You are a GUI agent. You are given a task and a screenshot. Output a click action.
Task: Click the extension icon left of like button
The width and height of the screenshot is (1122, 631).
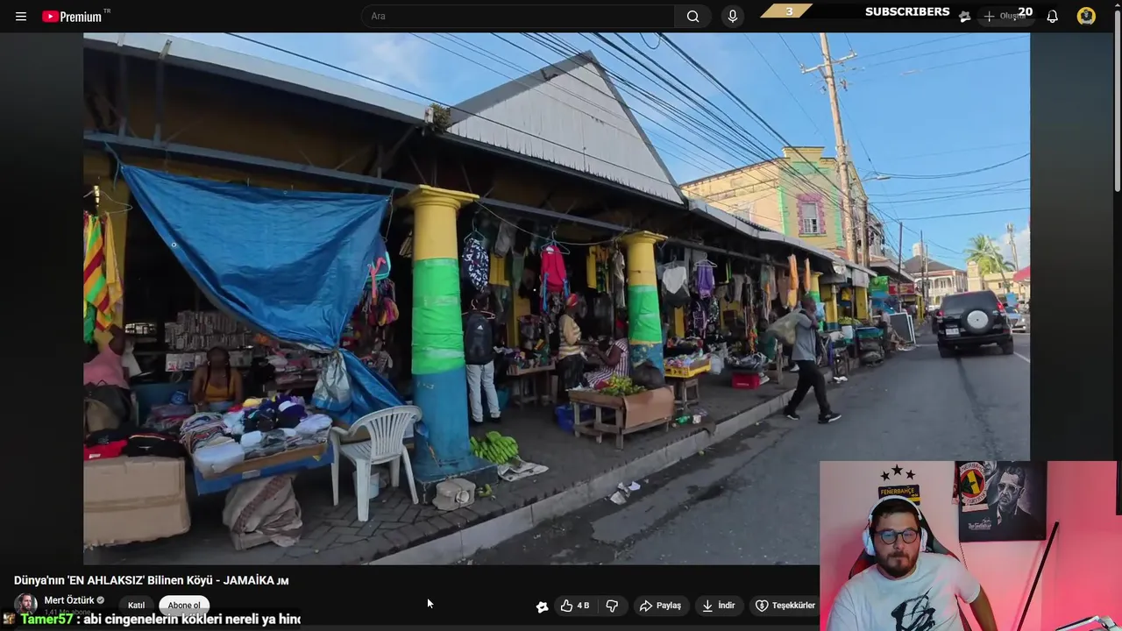tap(542, 606)
